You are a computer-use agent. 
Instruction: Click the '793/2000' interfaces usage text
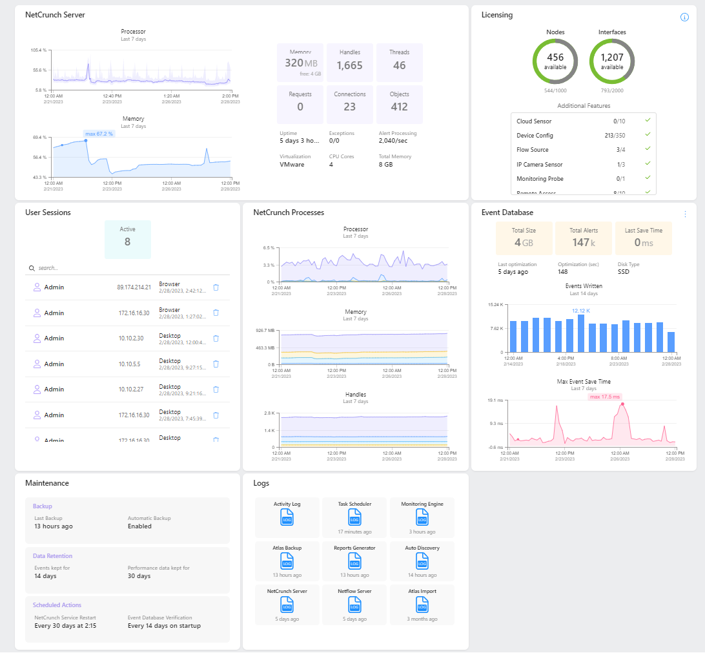click(x=612, y=90)
